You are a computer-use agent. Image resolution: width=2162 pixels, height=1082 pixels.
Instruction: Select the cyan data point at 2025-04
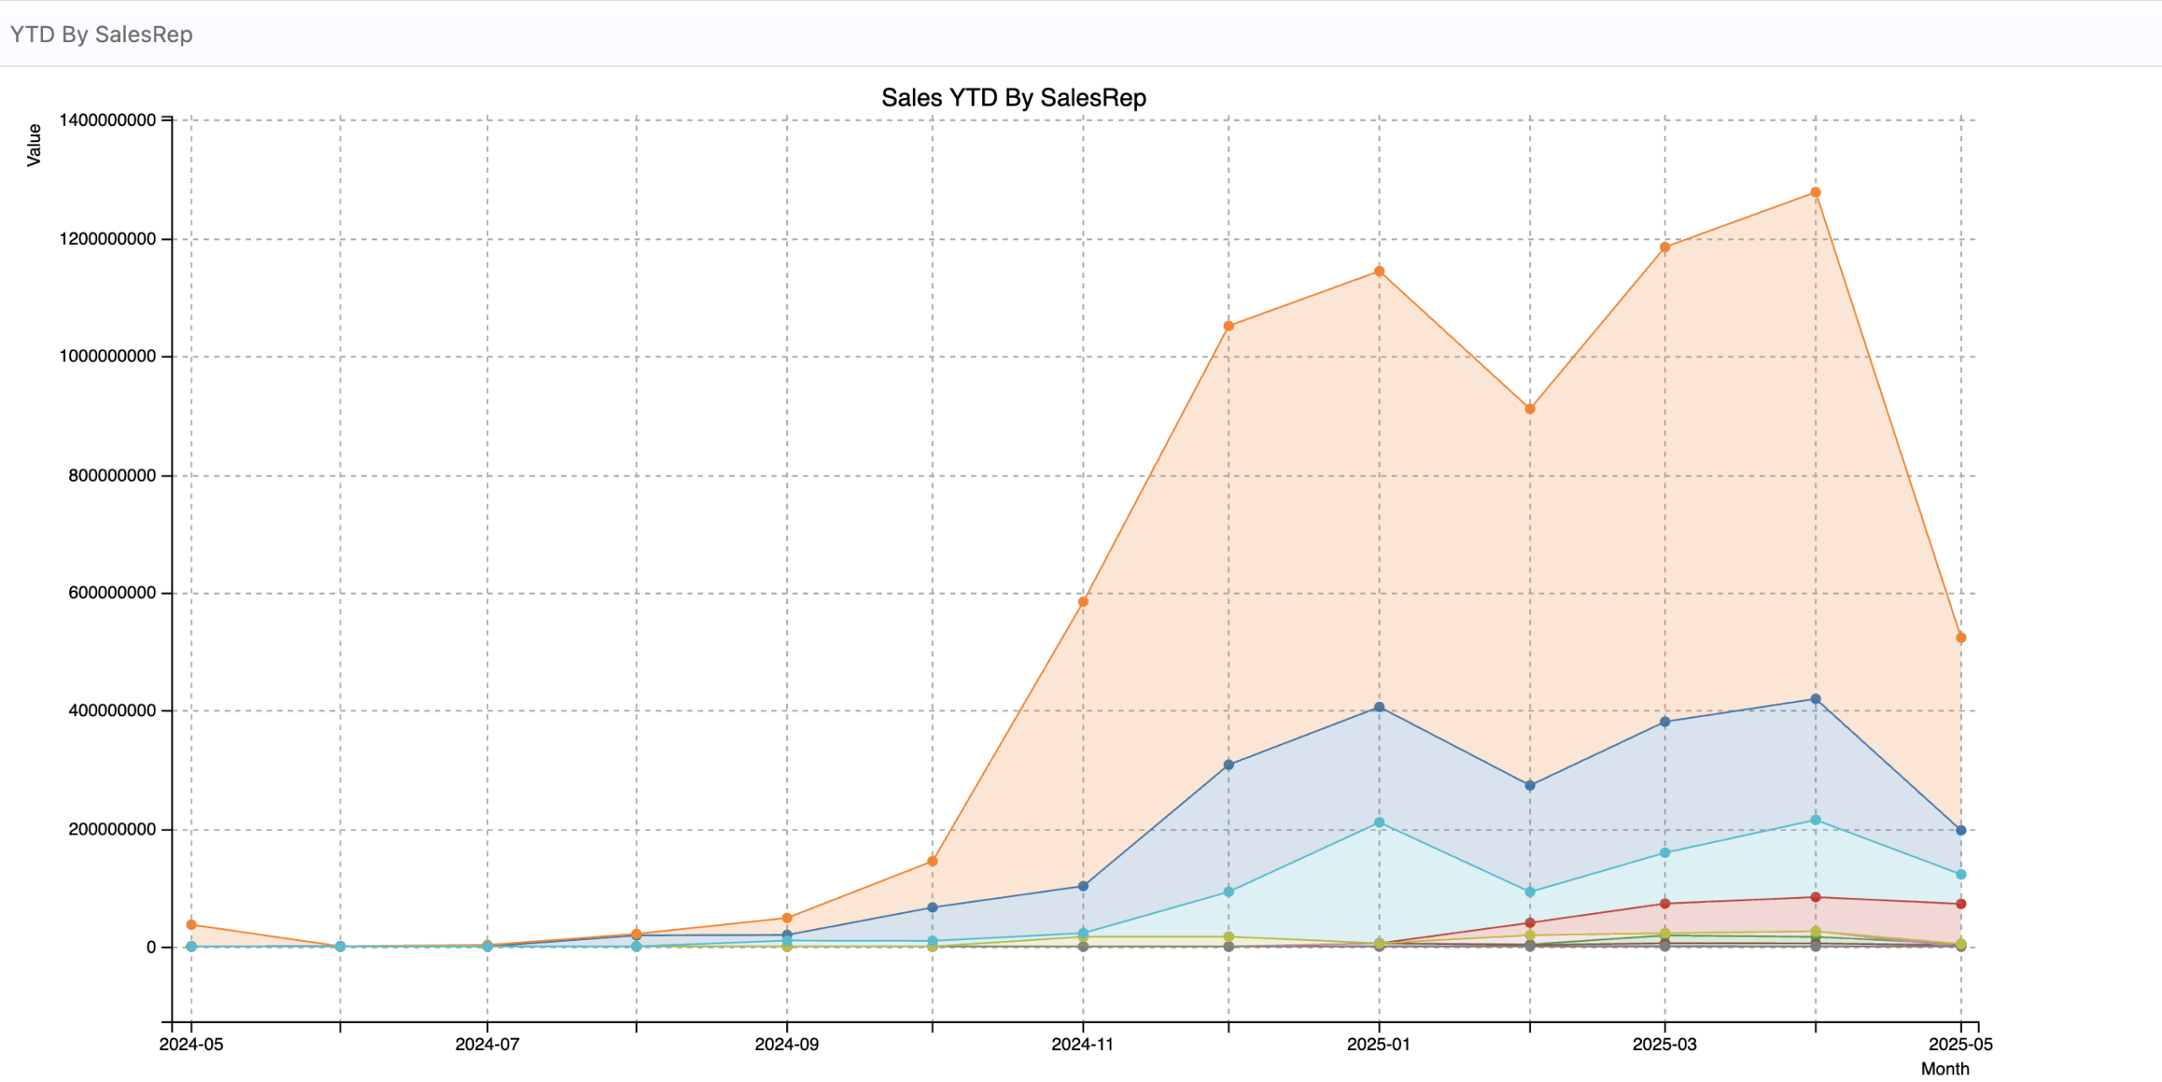point(1815,820)
